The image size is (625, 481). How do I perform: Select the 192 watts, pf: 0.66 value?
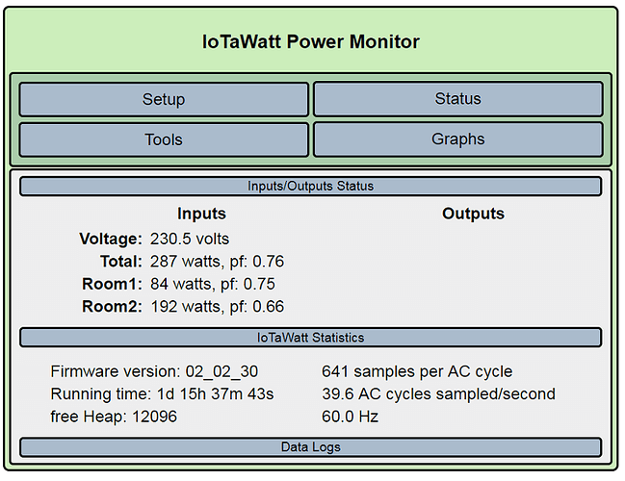[218, 307]
